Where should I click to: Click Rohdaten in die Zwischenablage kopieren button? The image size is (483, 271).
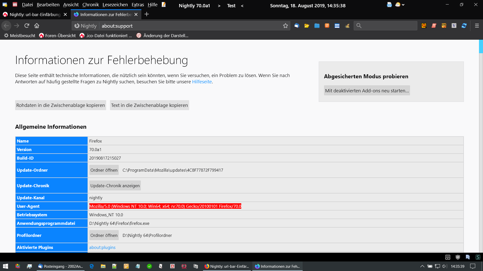coord(60,105)
